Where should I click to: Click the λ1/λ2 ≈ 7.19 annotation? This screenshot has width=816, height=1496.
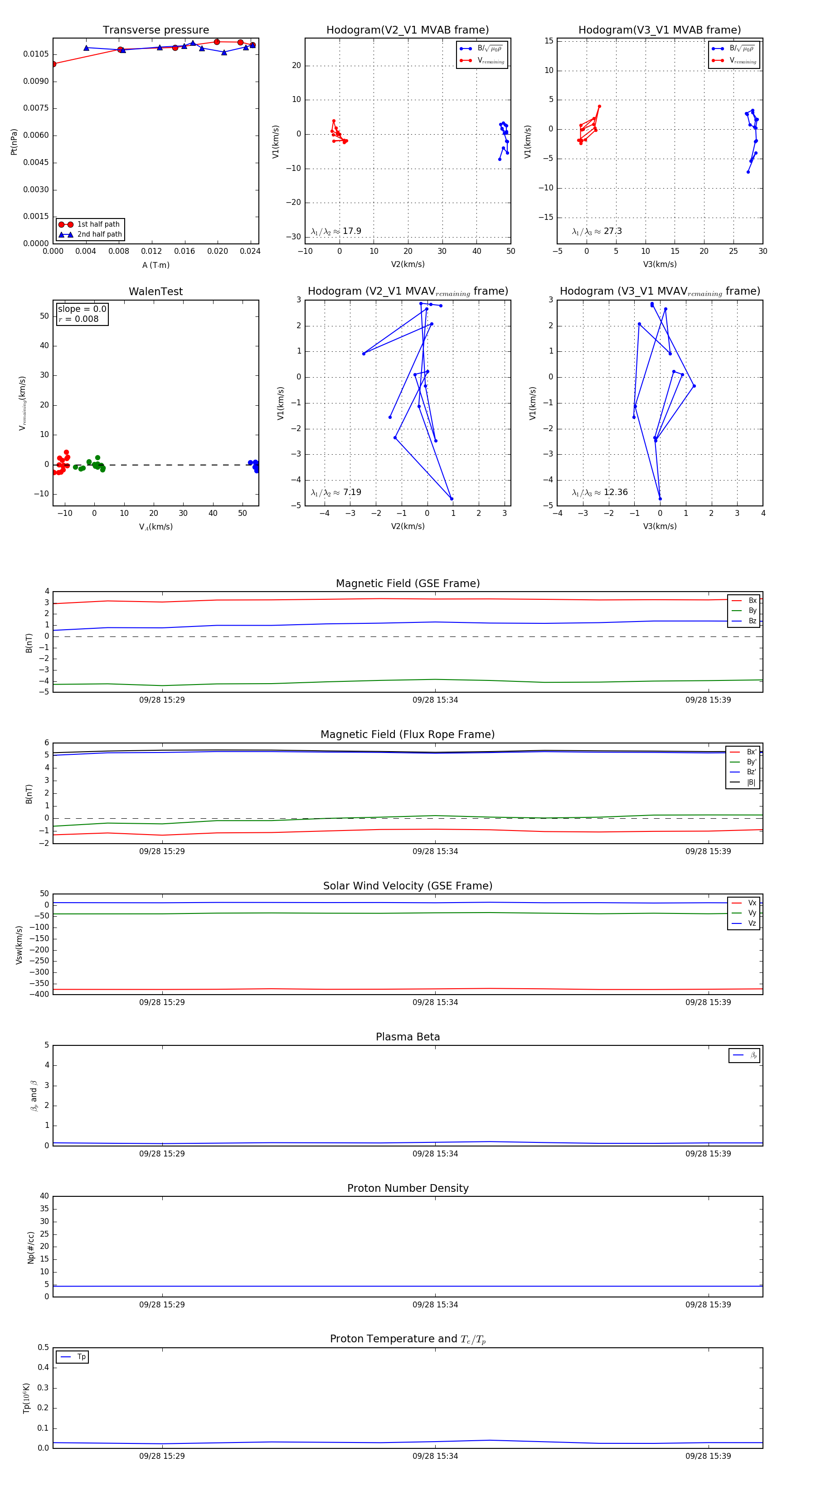335,492
